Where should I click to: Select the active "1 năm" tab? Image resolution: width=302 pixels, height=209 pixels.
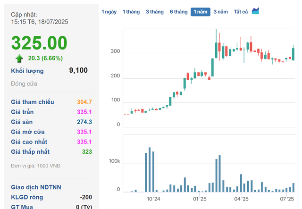[200, 12]
